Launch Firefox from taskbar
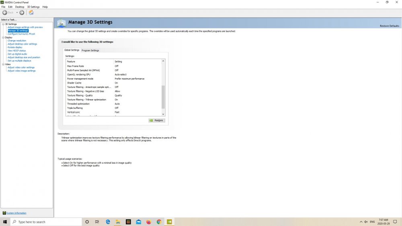The height and width of the screenshot is (226, 402). click(149, 222)
